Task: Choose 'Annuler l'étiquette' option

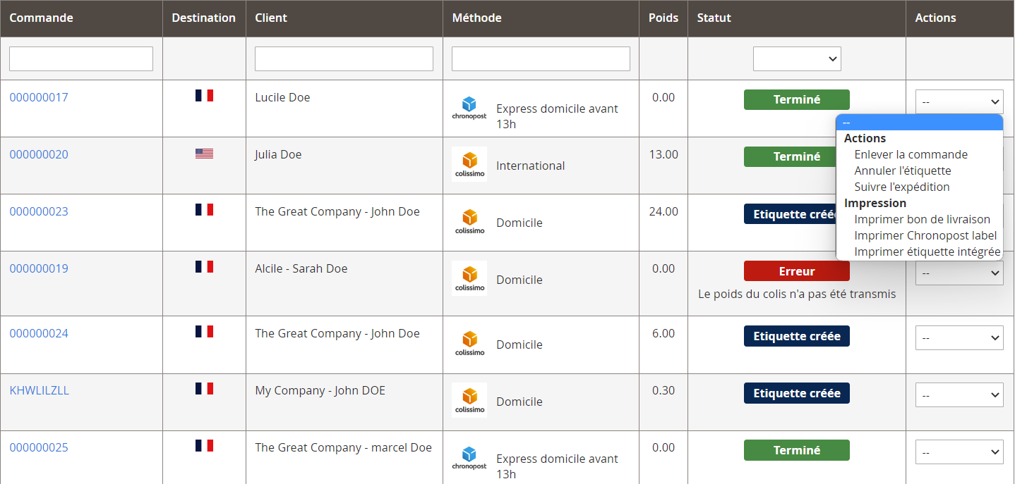Action: [x=902, y=170]
